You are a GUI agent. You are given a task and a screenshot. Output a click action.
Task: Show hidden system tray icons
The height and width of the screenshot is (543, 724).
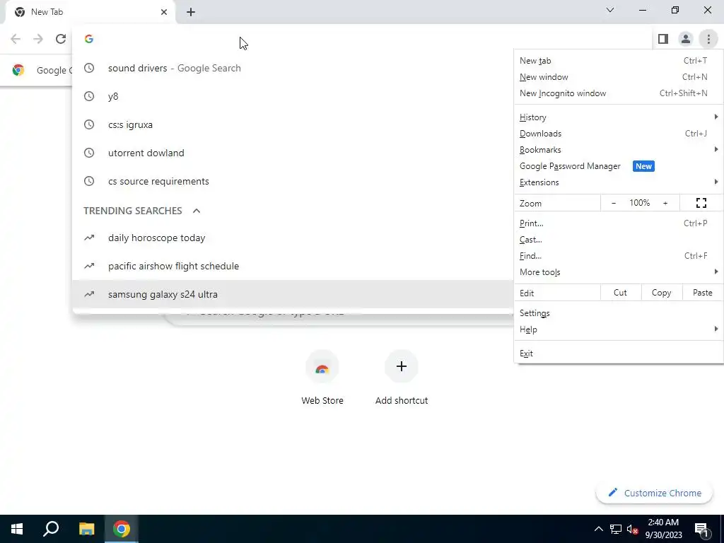pyautogui.click(x=598, y=529)
